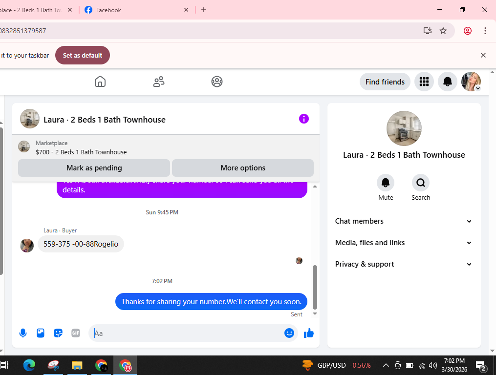Select the message 559-375 -00-88Rogelio
496x375 pixels.
point(81,244)
